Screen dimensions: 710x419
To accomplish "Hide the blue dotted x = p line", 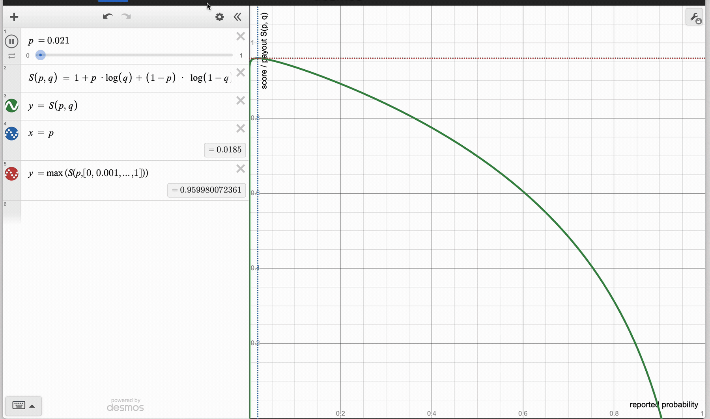I will (11, 133).
